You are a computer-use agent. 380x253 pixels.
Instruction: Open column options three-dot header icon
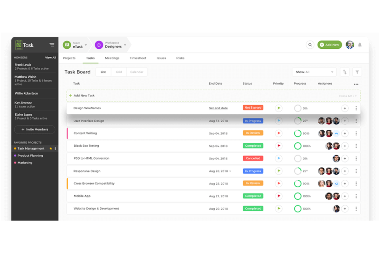356,84
